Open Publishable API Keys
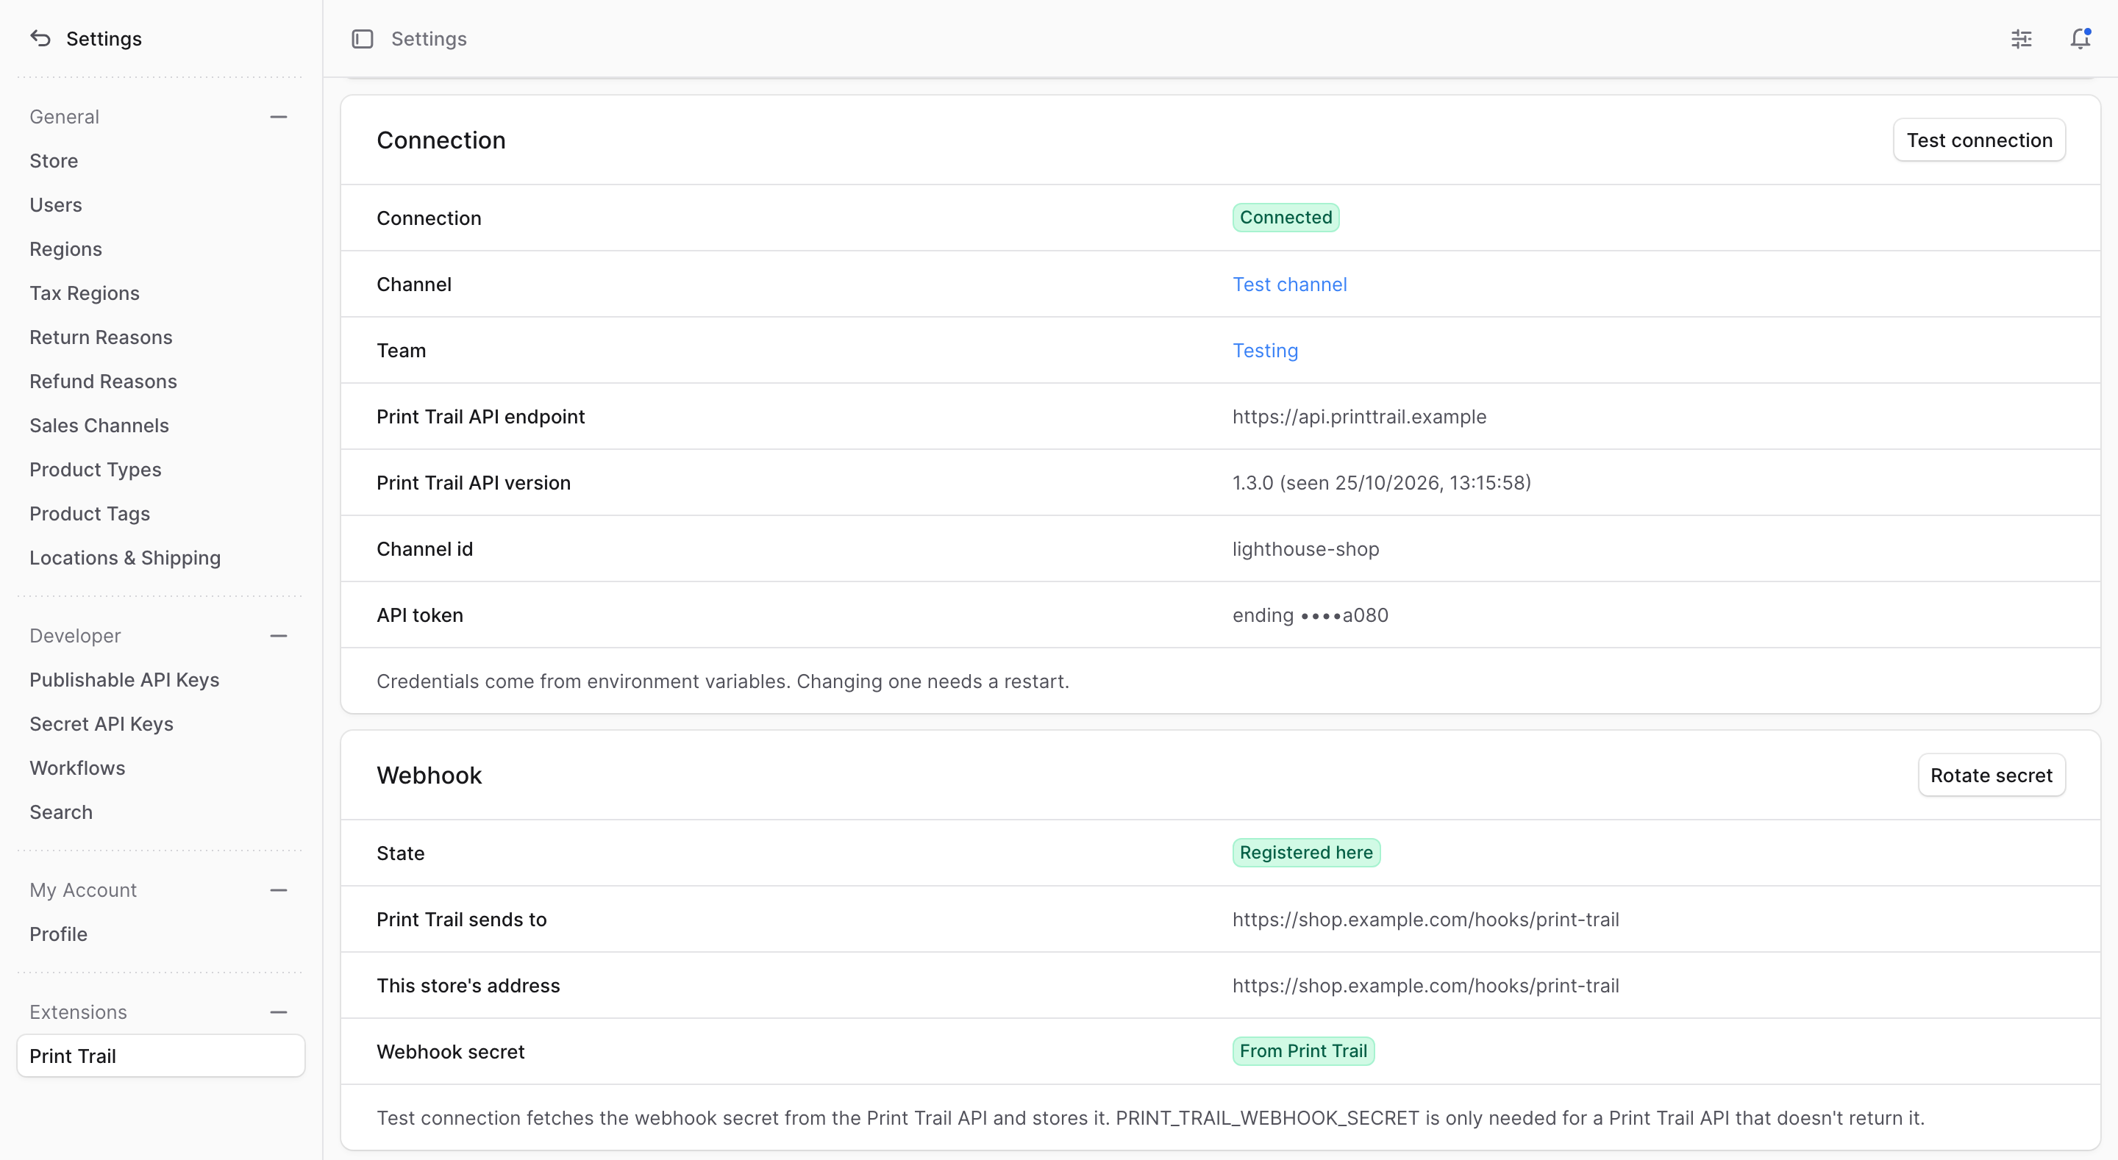The width and height of the screenshot is (2118, 1160). tap(161, 680)
